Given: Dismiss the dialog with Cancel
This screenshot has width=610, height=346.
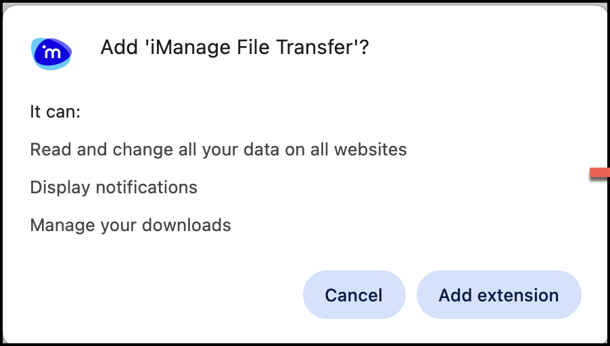Looking at the screenshot, I should tap(354, 295).
